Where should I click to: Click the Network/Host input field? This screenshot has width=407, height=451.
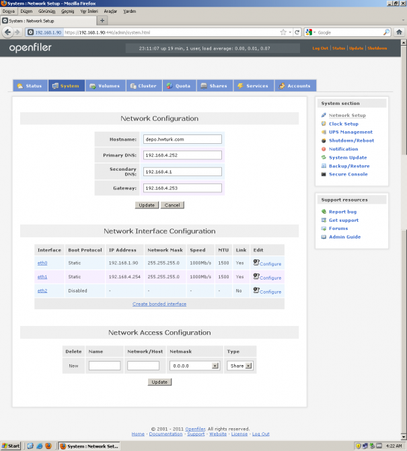143,366
